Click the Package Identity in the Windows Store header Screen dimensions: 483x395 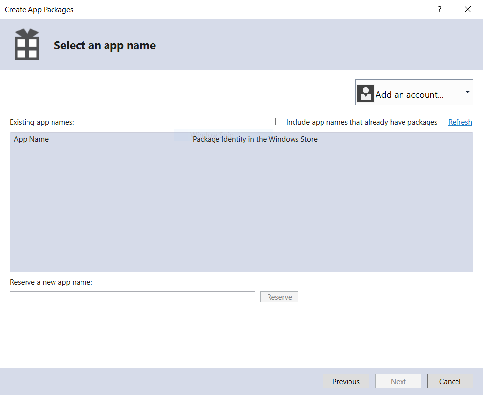[x=255, y=139]
